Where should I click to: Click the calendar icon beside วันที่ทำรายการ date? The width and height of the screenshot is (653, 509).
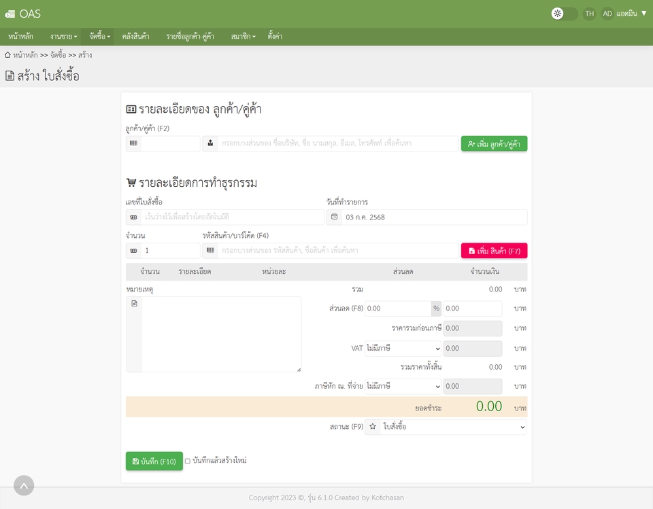click(333, 217)
